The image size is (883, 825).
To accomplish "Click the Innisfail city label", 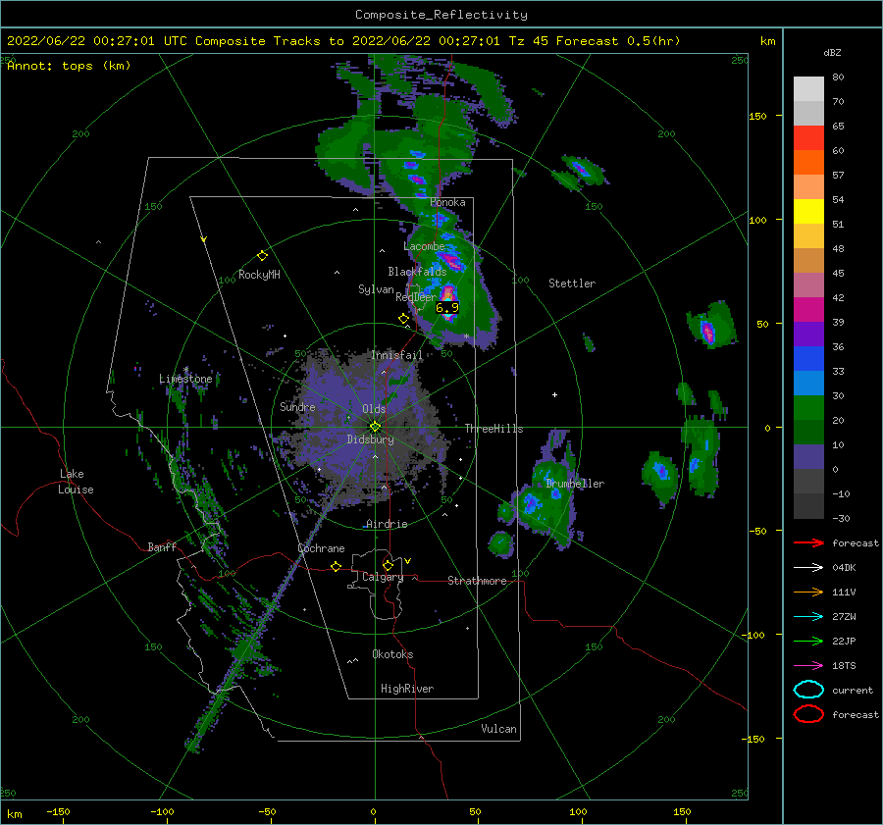I will tap(396, 355).
